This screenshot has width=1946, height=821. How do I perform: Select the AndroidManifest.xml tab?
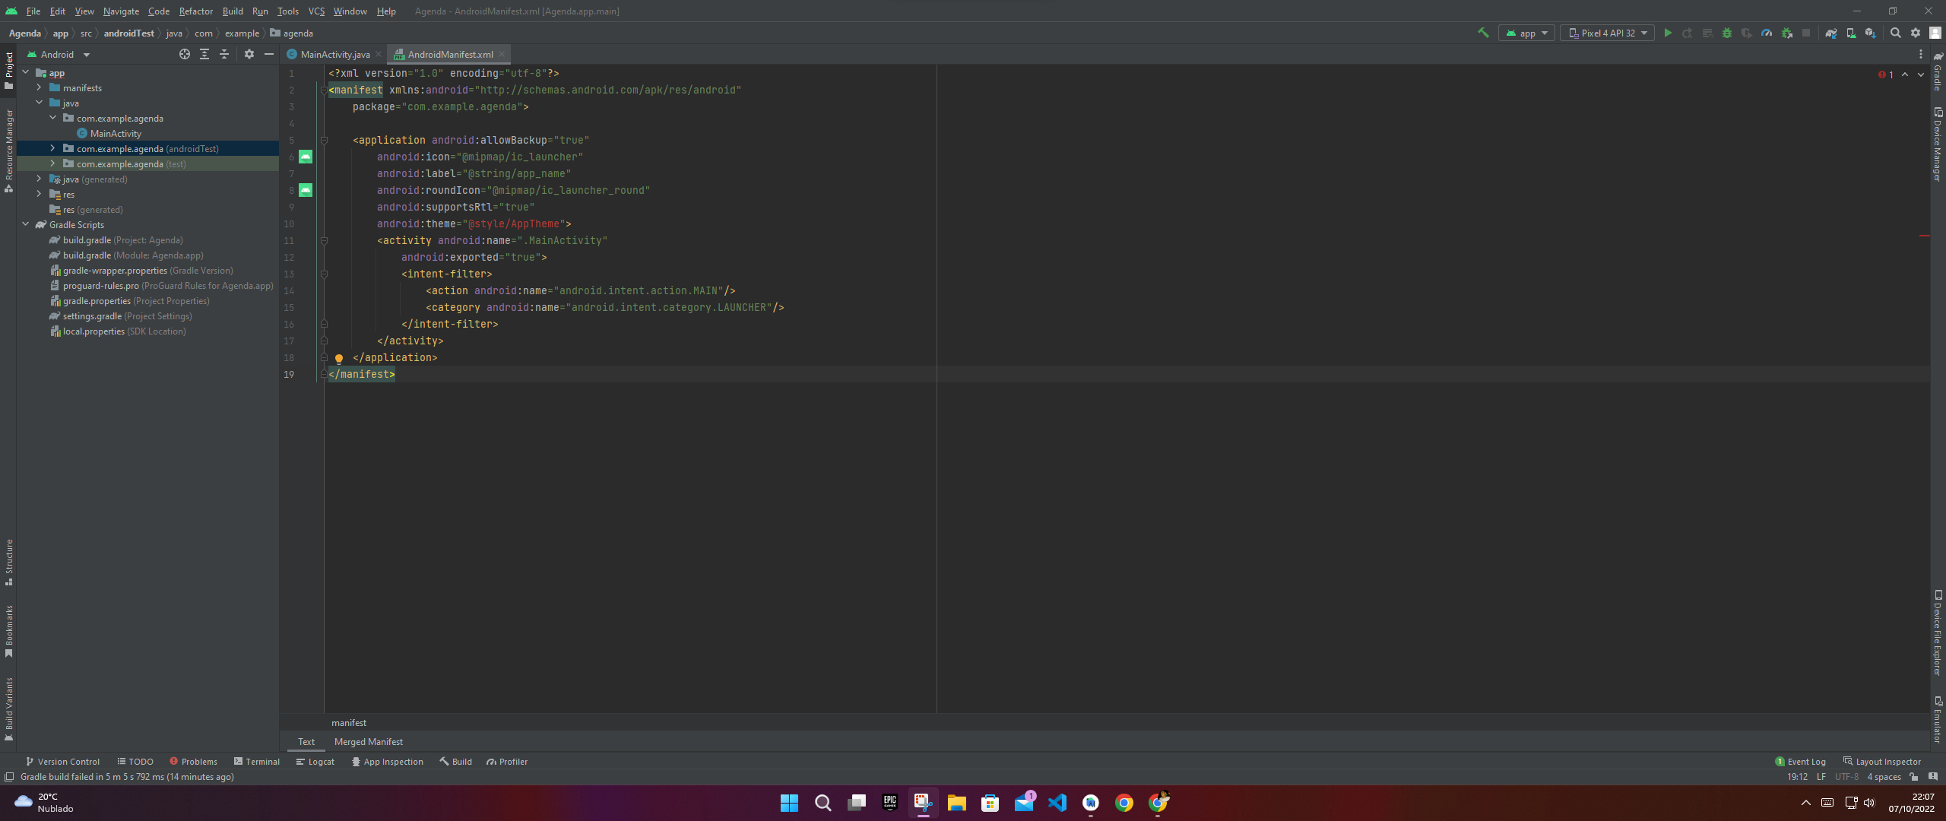pos(448,55)
